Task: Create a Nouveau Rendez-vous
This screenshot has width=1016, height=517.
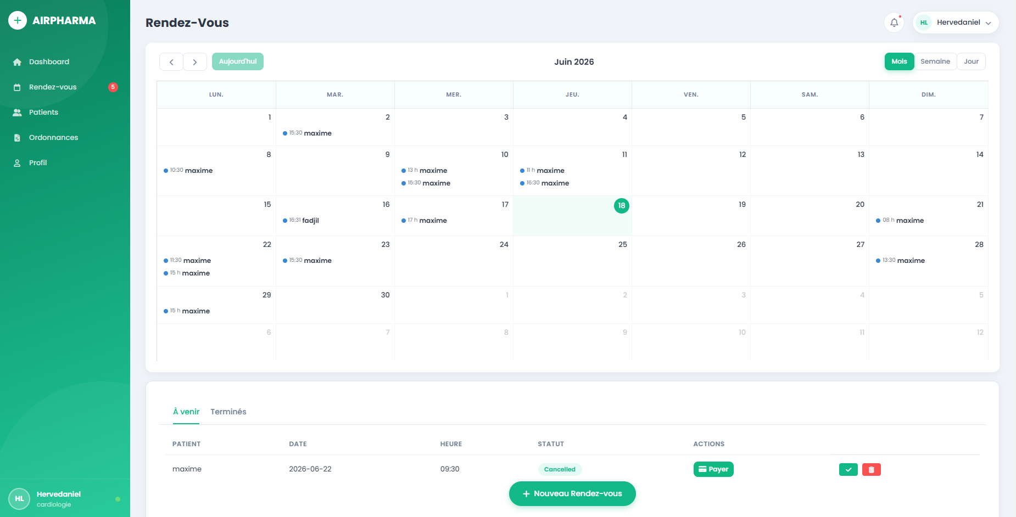Action: pos(572,494)
